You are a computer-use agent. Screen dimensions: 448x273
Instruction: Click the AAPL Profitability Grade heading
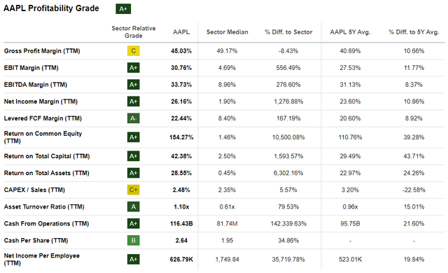[x=51, y=8]
